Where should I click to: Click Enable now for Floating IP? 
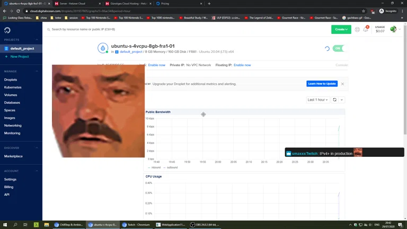[x=242, y=65]
